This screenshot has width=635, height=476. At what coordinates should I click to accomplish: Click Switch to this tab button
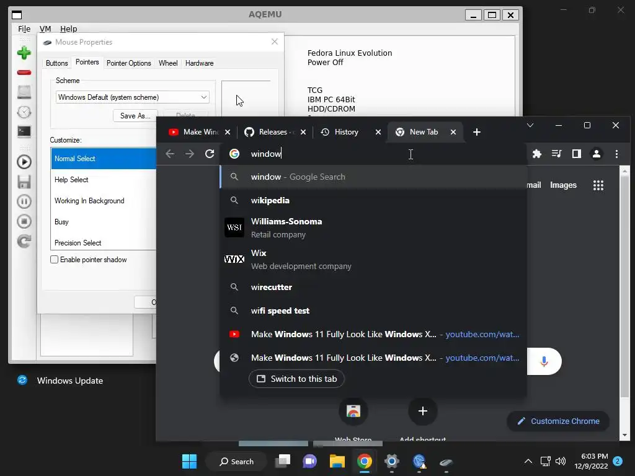pyautogui.click(x=296, y=379)
